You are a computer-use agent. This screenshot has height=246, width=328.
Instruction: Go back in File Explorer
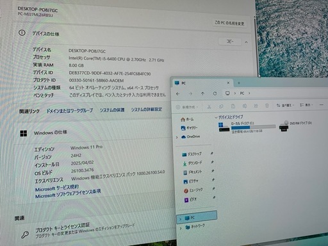pyautogui.click(x=177, y=94)
